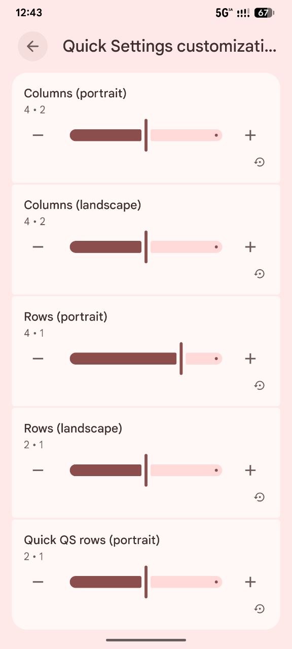This screenshot has height=649, width=292.
Task: Decrease Columns (landscape) with minus icon
Action: (x=38, y=247)
